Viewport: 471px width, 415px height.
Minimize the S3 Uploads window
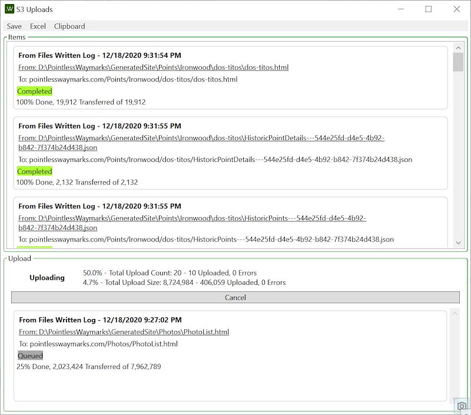(x=401, y=9)
